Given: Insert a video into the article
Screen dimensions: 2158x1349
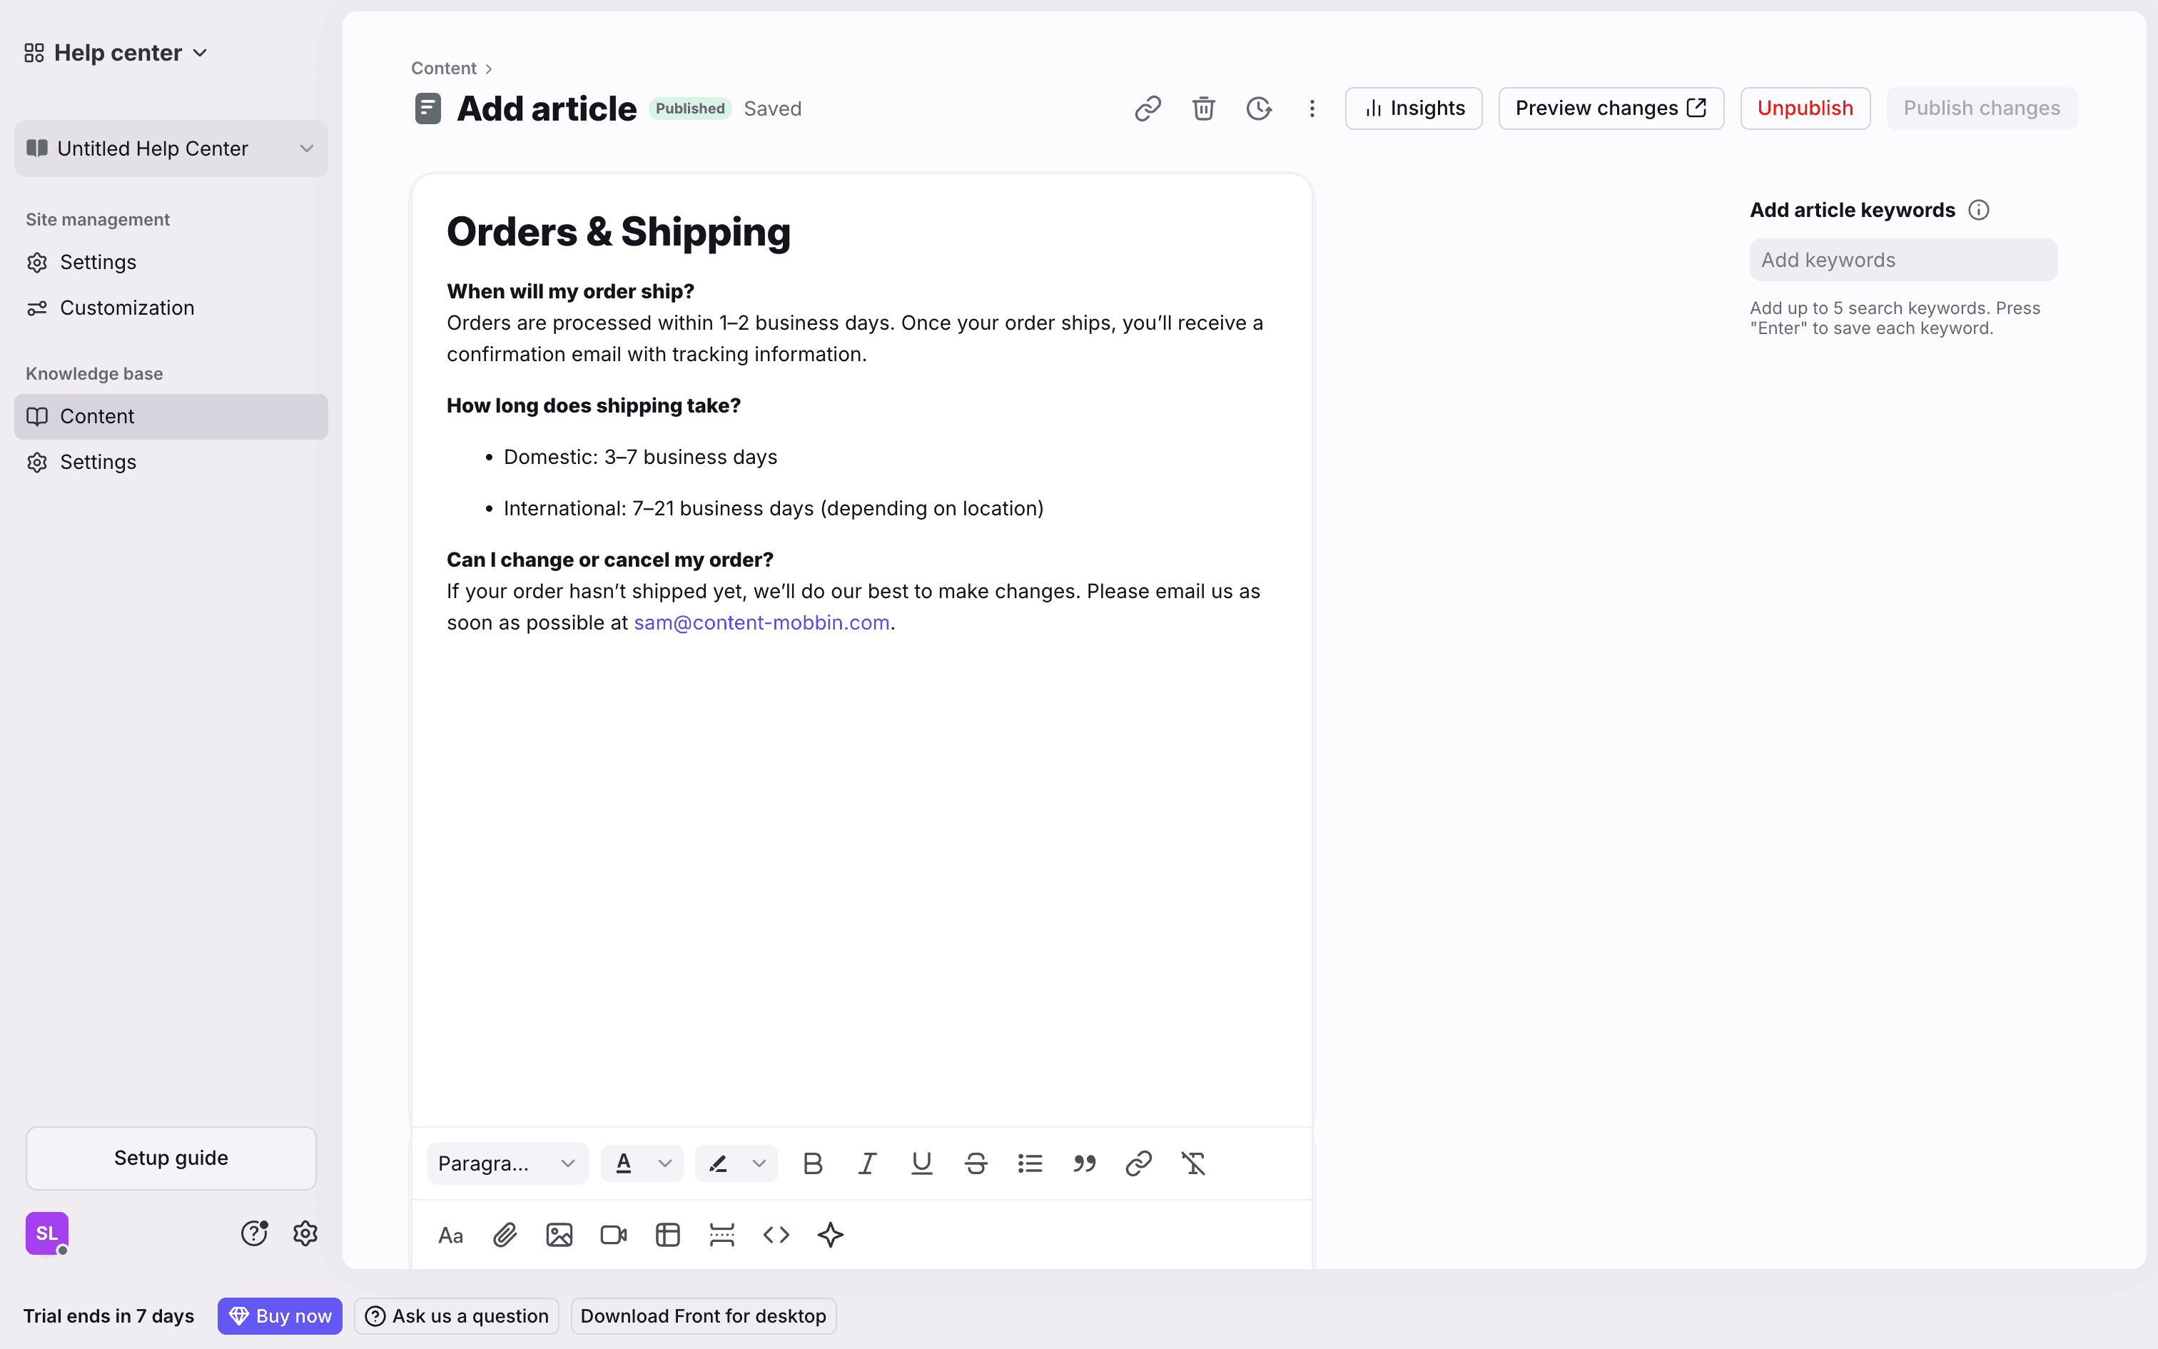Looking at the screenshot, I should pyautogui.click(x=614, y=1235).
